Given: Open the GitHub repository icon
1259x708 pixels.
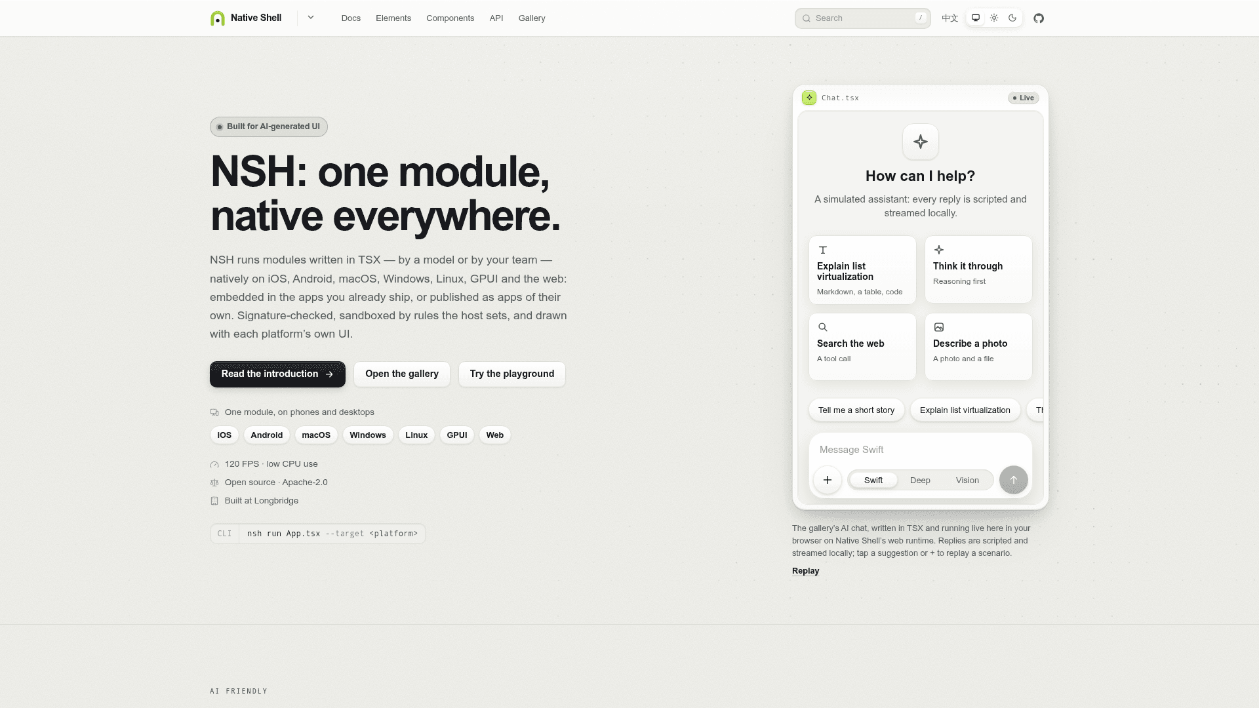Looking at the screenshot, I should click(1039, 18).
